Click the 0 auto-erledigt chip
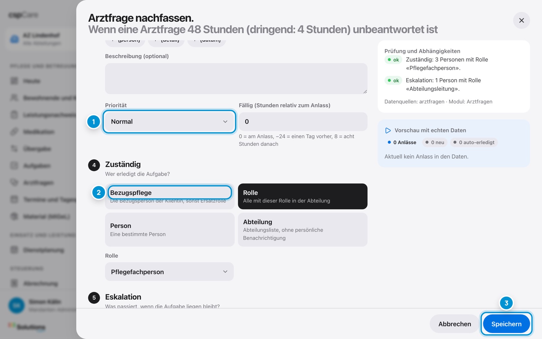 tap(474, 142)
